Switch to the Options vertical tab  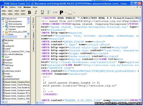33,35
